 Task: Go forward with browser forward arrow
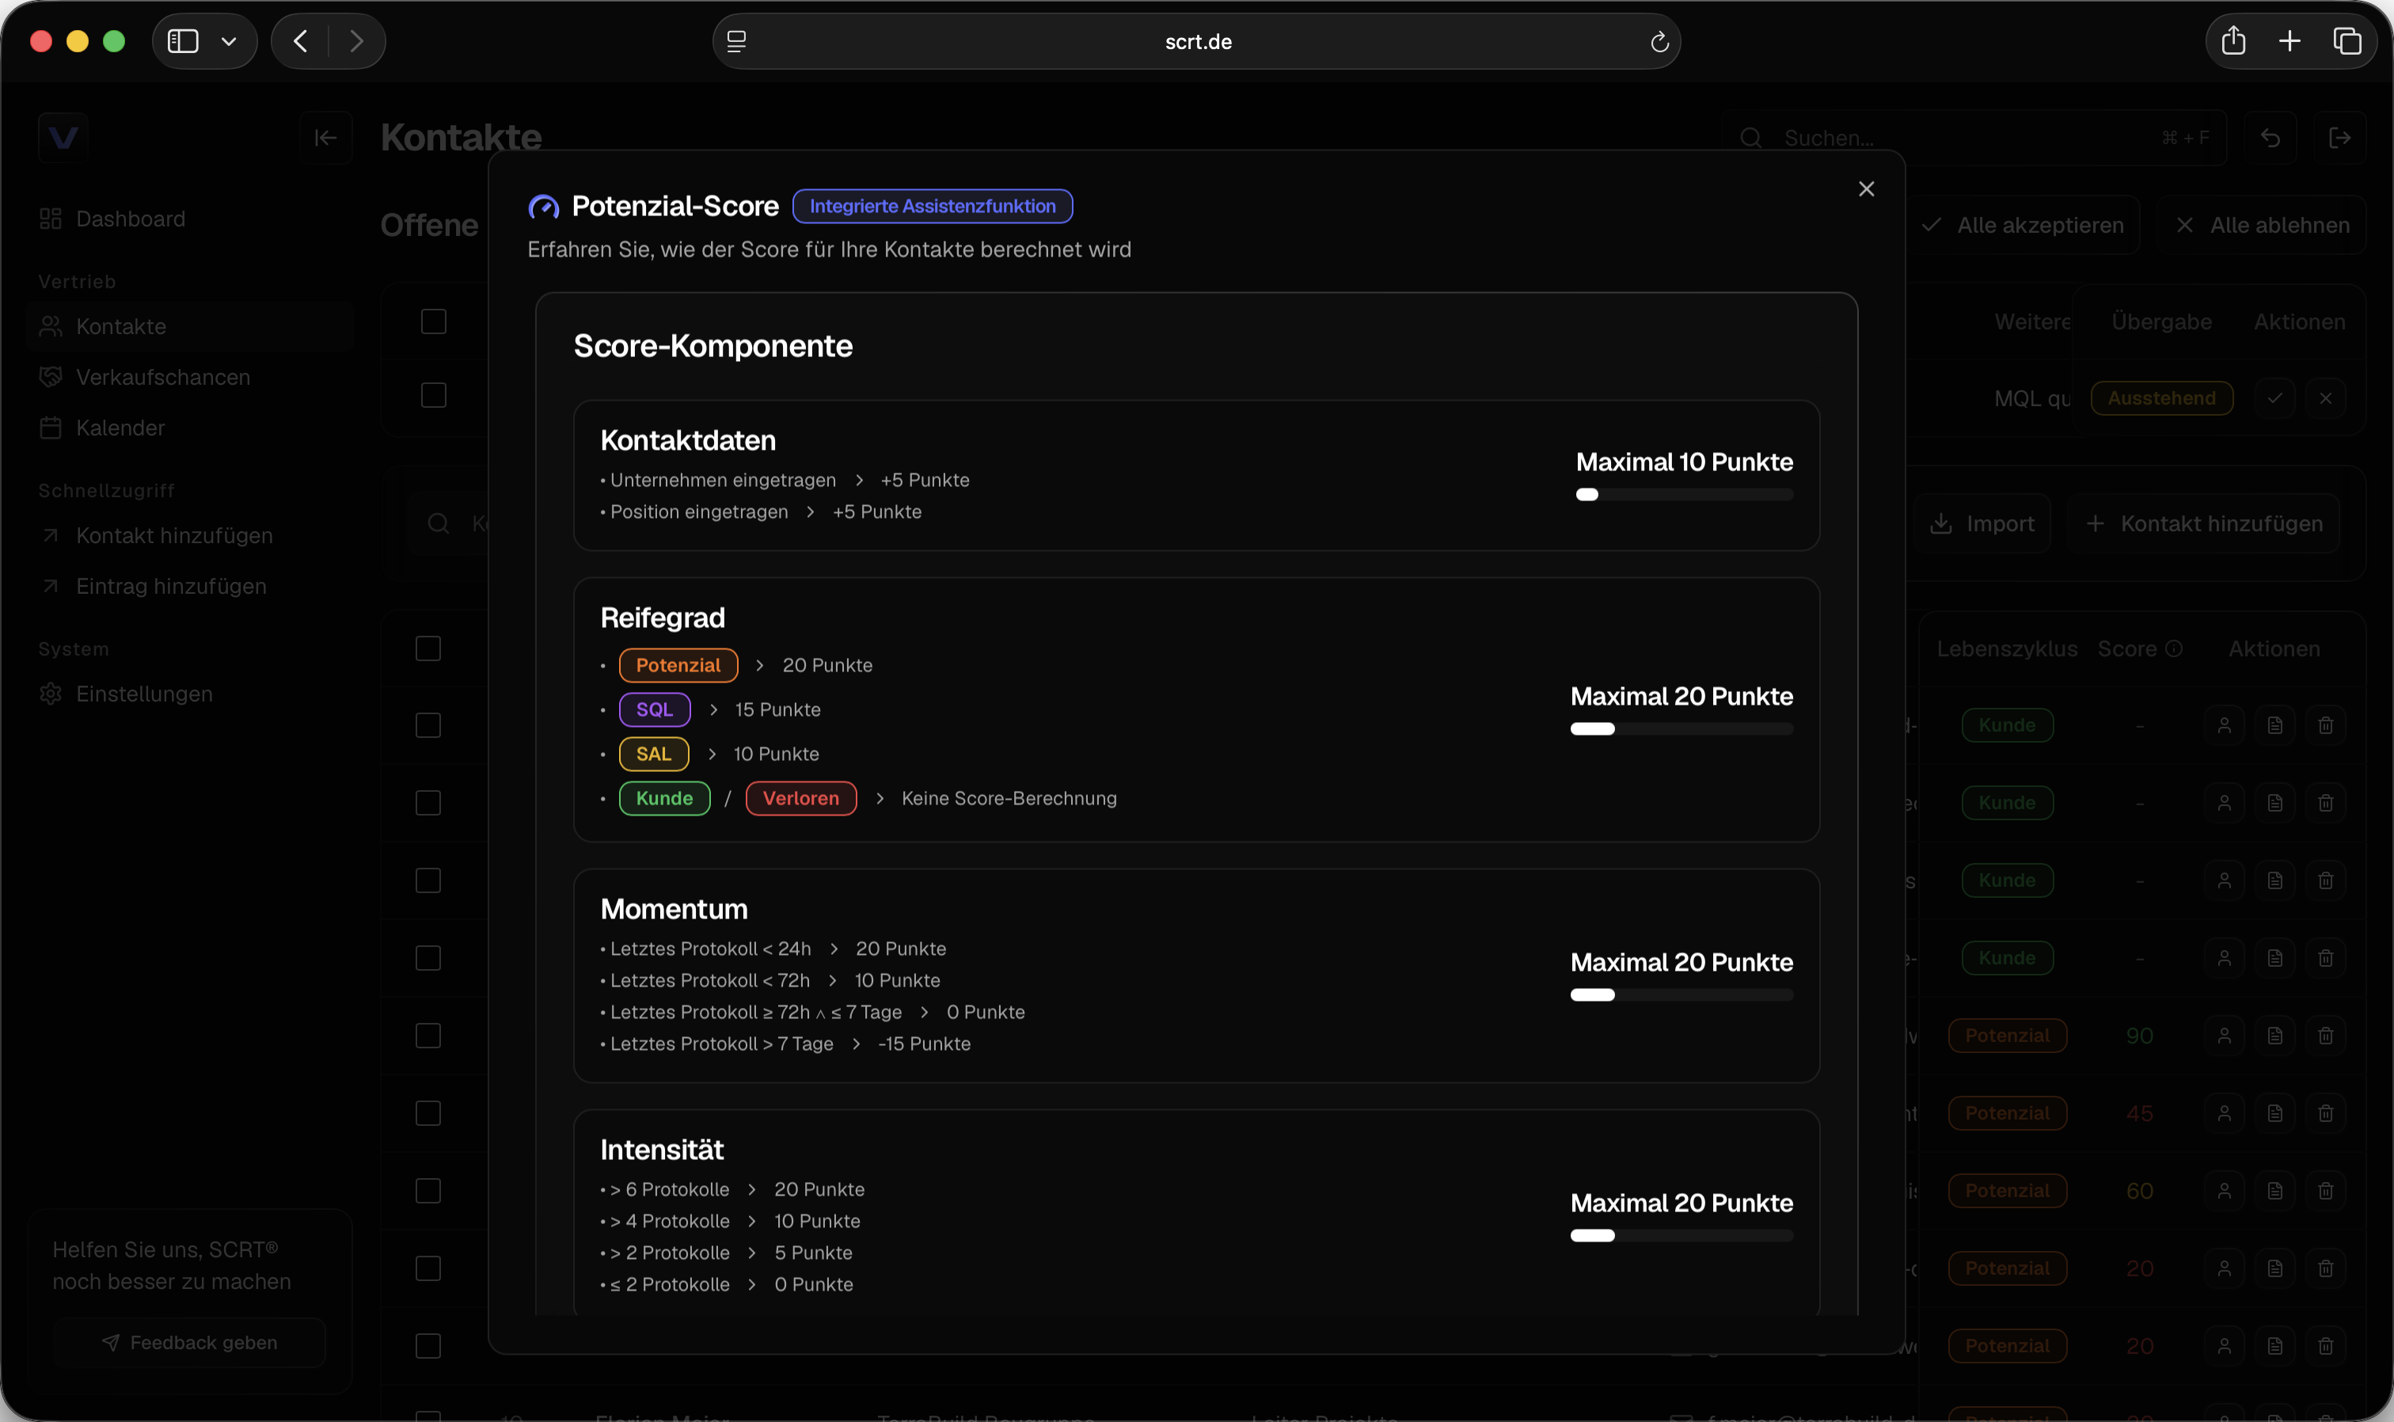356,41
